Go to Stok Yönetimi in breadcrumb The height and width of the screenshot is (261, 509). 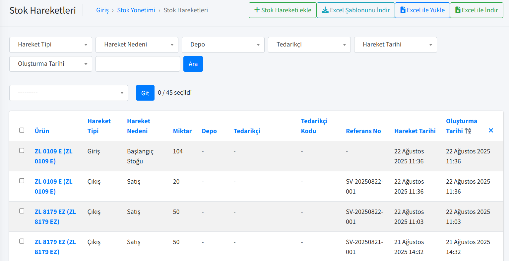point(136,10)
